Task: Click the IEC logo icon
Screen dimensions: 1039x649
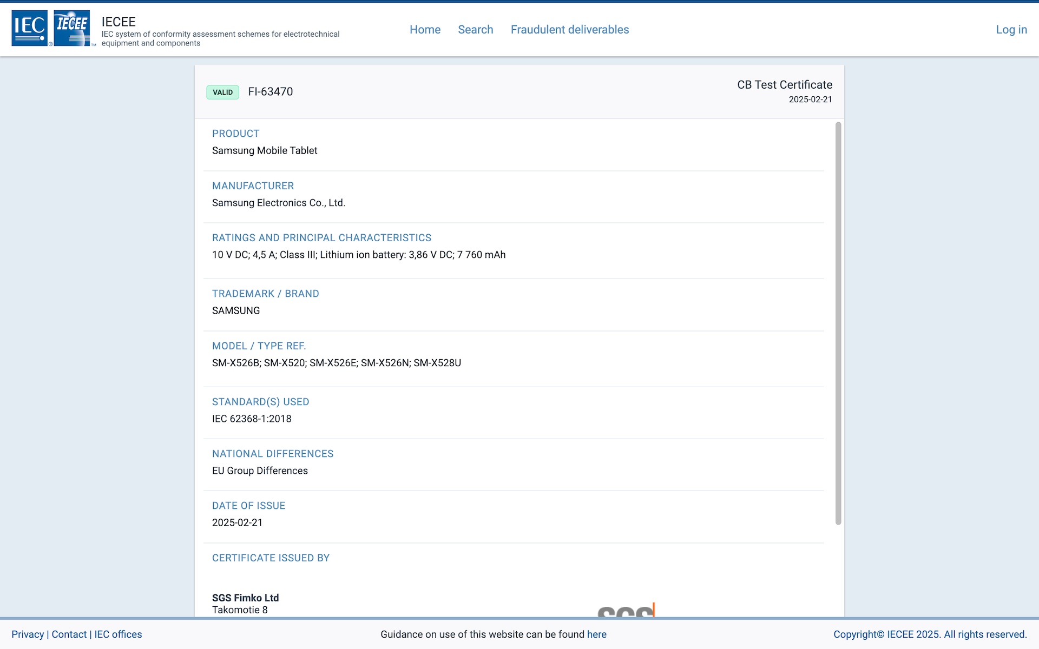Action: [30, 28]
